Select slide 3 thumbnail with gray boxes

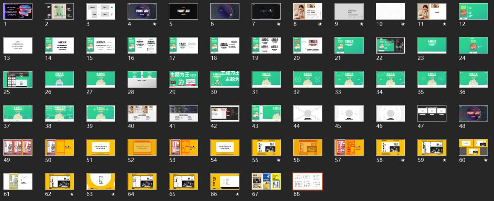[x=101, y=11]
